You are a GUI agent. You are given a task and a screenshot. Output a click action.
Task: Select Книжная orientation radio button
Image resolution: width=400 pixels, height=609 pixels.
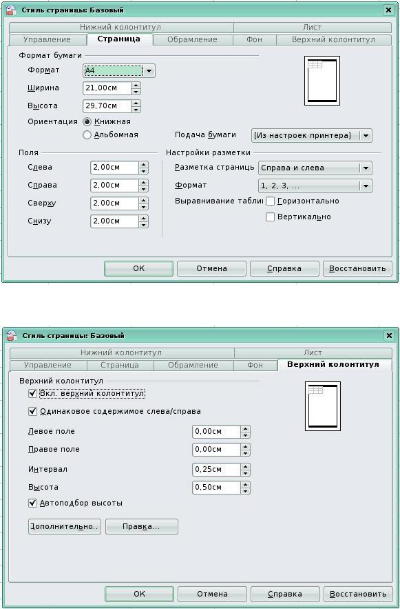click(x=87, y=122)
